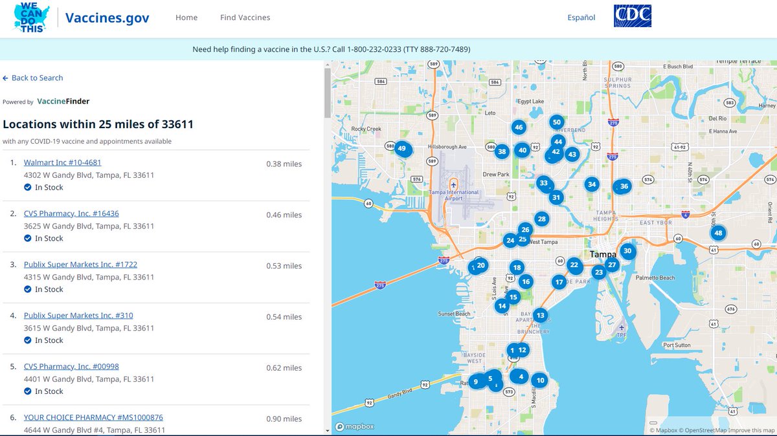This screenshot has width=777, height=436.
Task: Click Back to Search link
Action: [x=33, y=78]
